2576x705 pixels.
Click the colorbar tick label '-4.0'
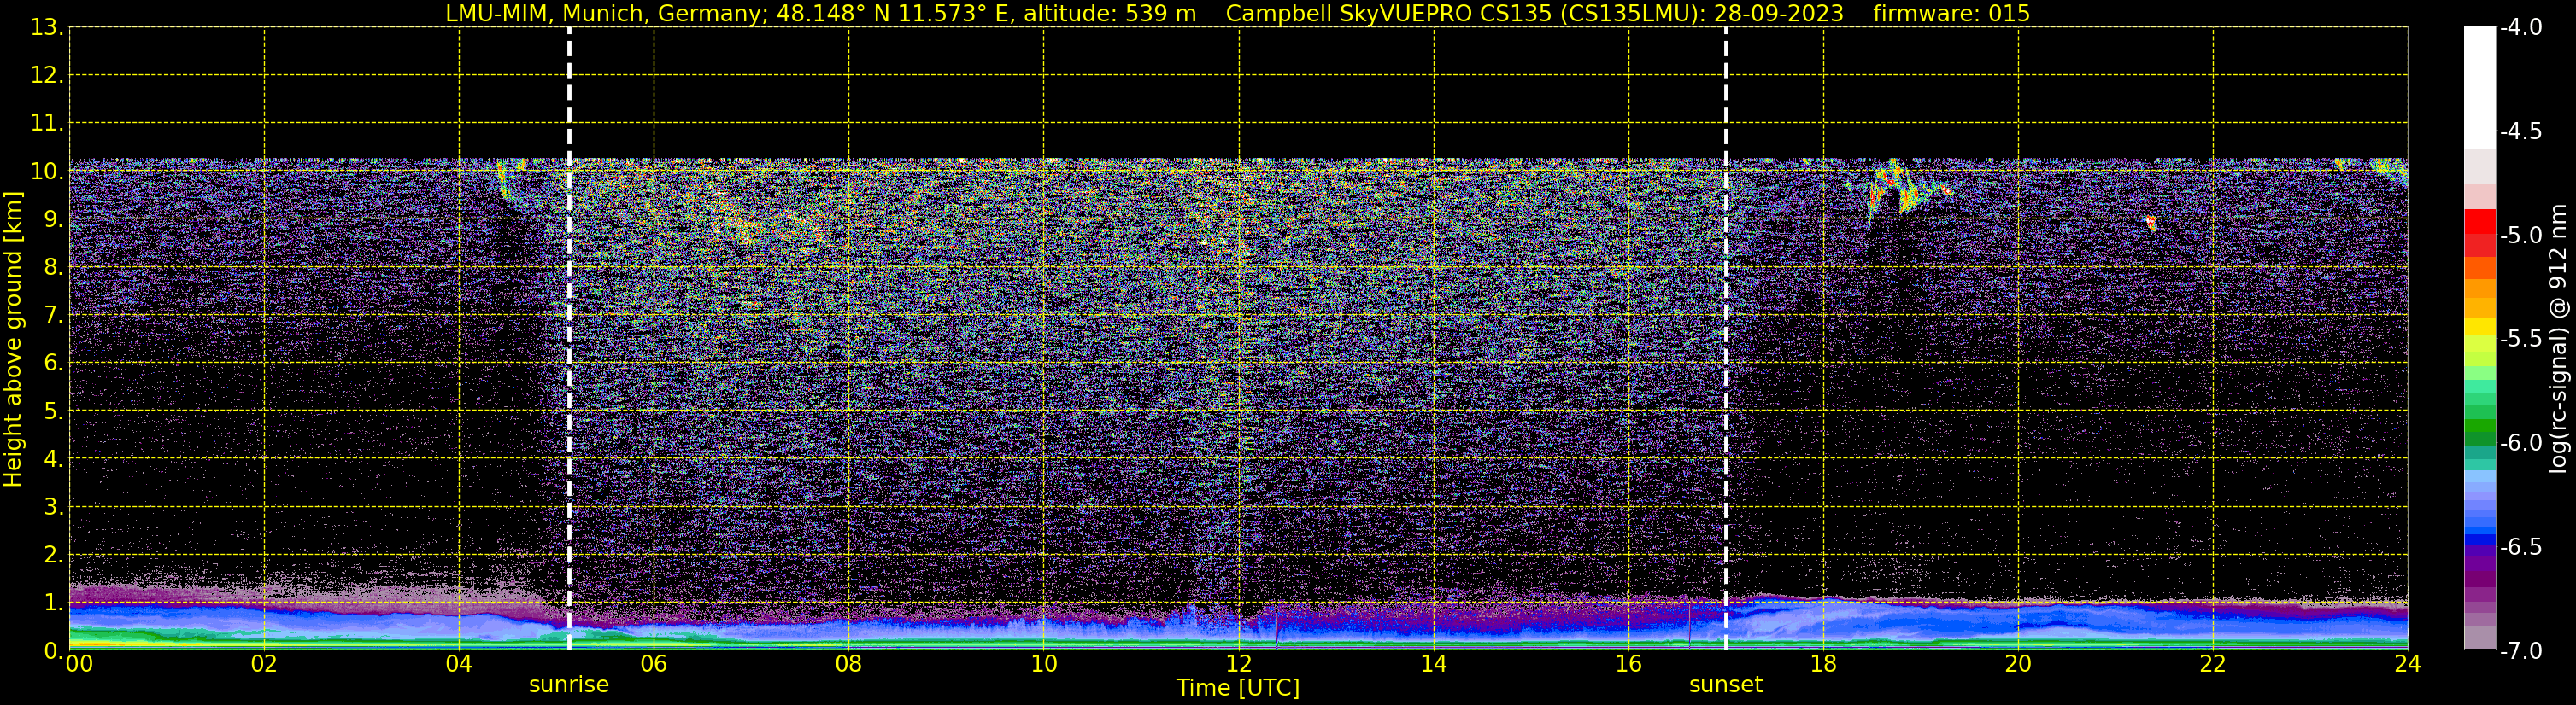pyautogui.click(x=2520, y=28)
